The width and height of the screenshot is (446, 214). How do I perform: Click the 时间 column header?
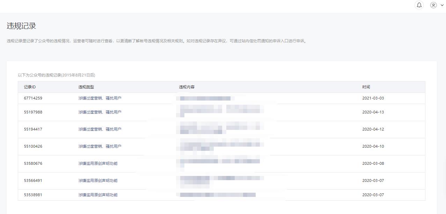(x=366, y=87)
